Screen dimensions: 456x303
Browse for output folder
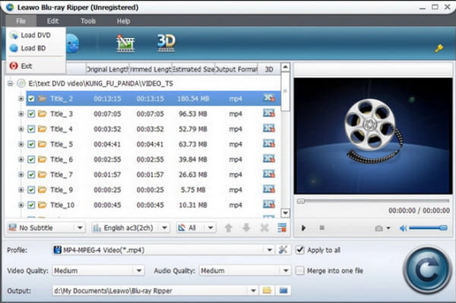pos(267,290)
